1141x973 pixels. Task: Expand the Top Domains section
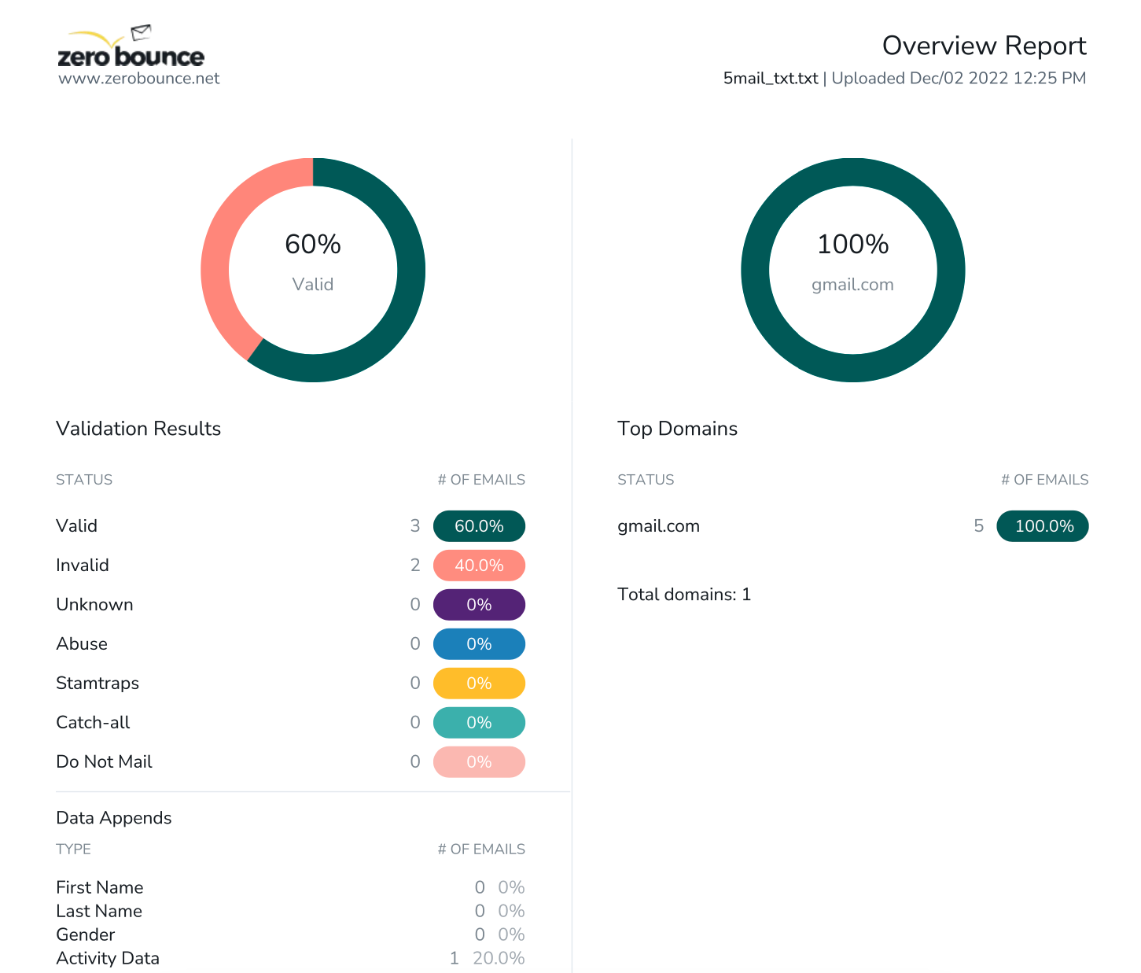pyautogui.click(x=677, y=429)
